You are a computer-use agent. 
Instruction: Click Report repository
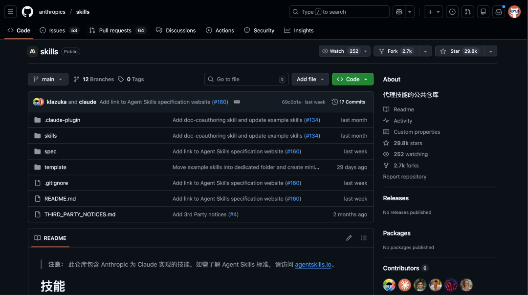404,177
